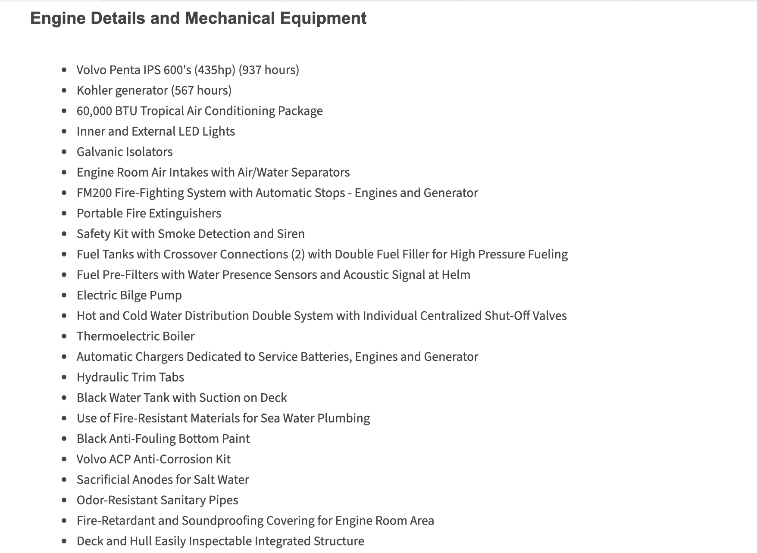The height and width of the screenshot is (553, 757).
Task: Click the Hydraulic Trim Tabs item
Action: pyautogui.click(x=130, y=377)
